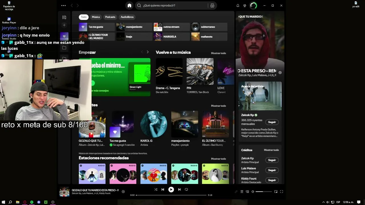Go forward with the right arrow
The image size is (365, 205).
[78, 5]
